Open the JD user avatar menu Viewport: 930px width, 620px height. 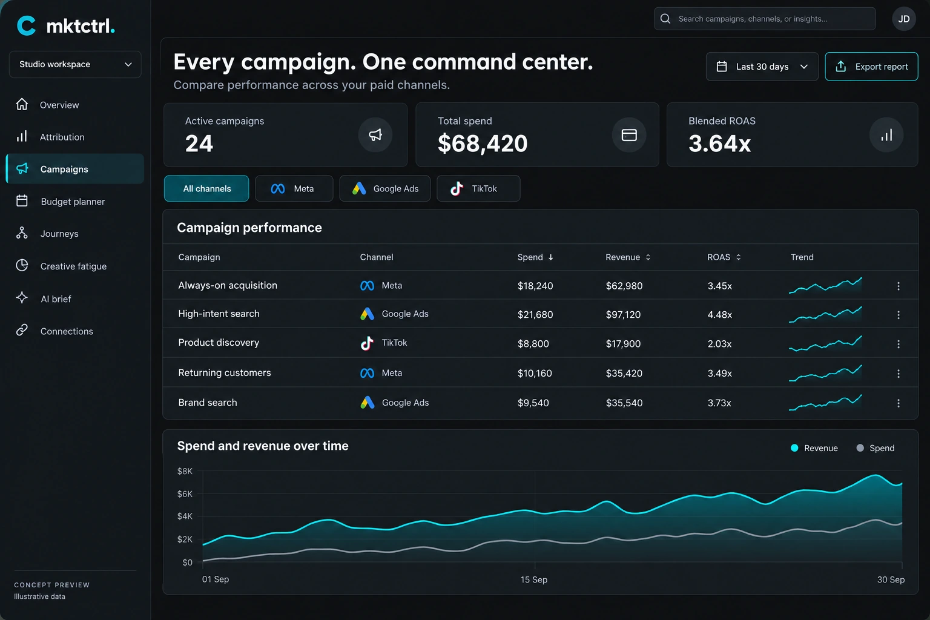(904, 19)
